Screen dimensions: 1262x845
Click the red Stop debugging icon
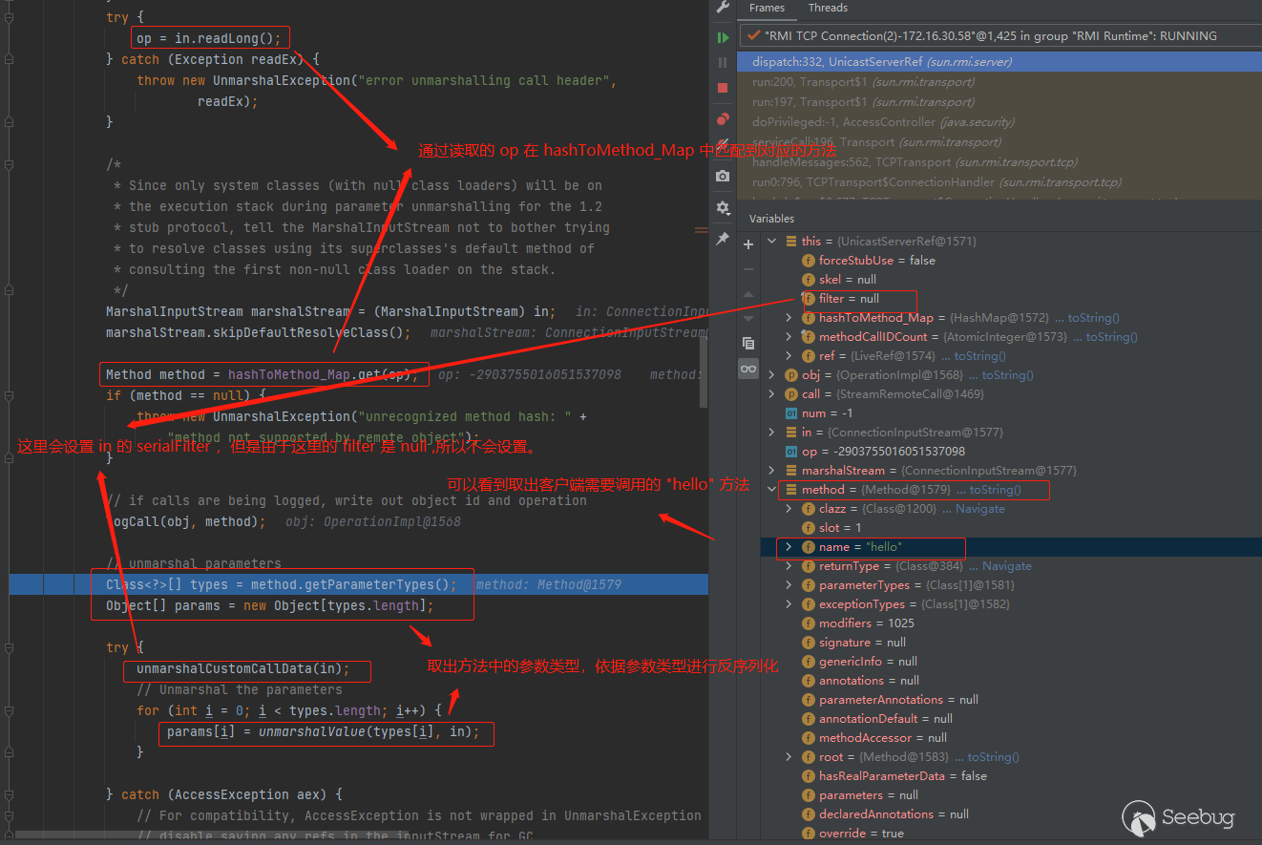[723, 88]
